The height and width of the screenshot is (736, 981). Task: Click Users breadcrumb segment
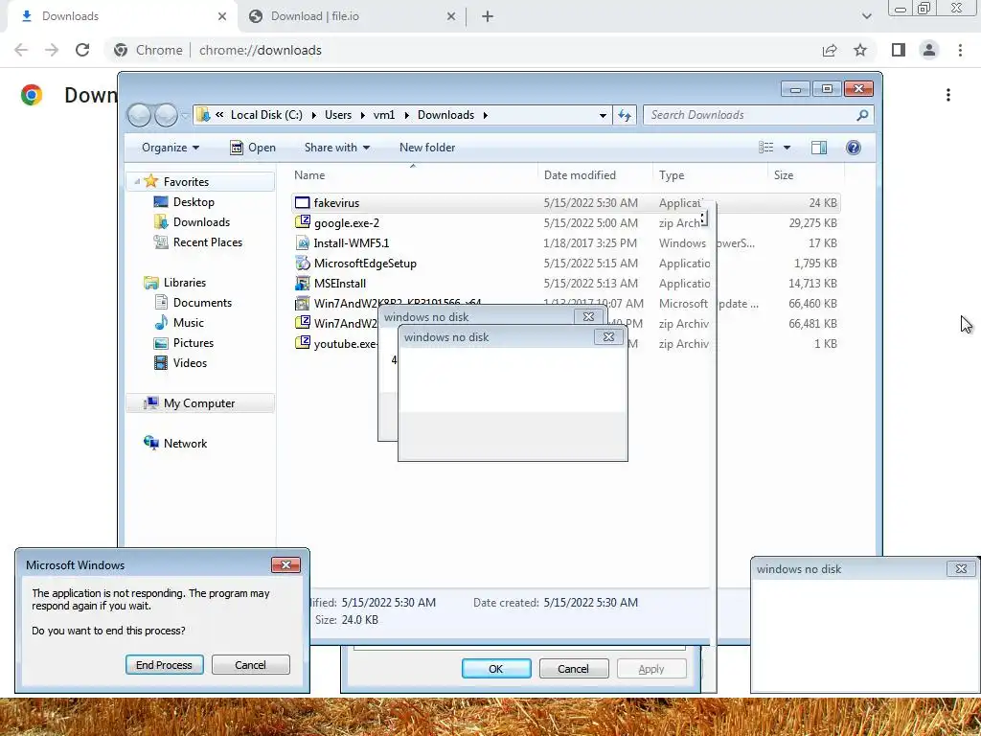click(x=338, y=115)
